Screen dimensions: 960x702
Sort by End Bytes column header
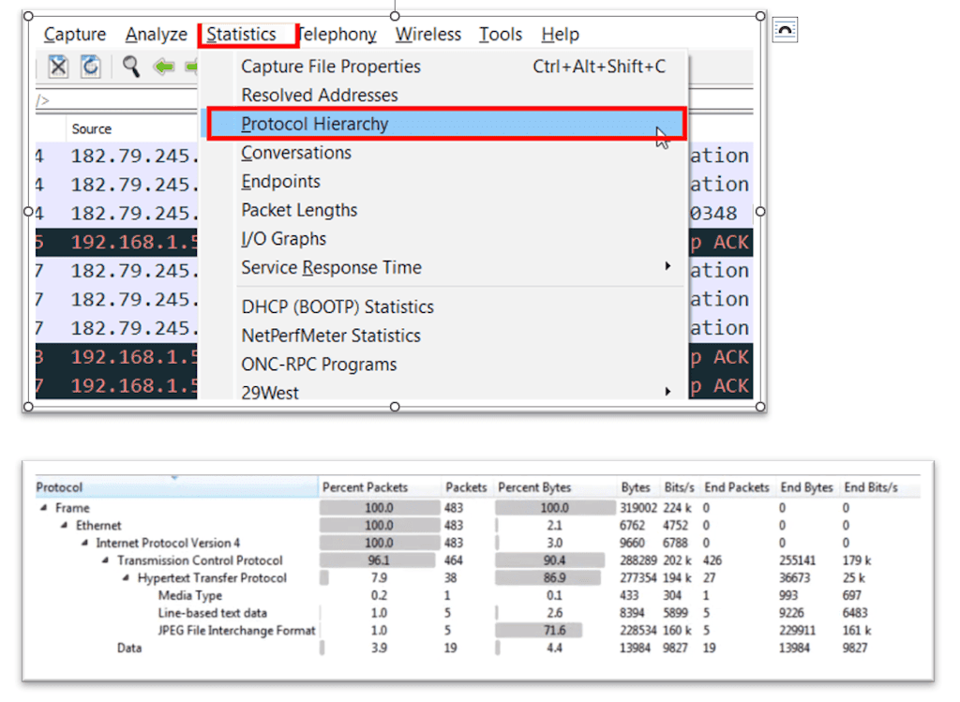tap(807, 487)
